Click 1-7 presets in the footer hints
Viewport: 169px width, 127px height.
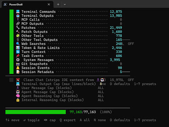[x=145, y=120]
